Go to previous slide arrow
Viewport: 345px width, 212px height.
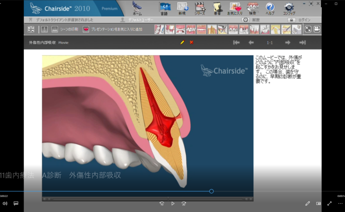(251, 42)
